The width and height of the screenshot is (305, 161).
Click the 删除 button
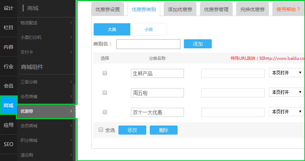(x=164, y=130)
